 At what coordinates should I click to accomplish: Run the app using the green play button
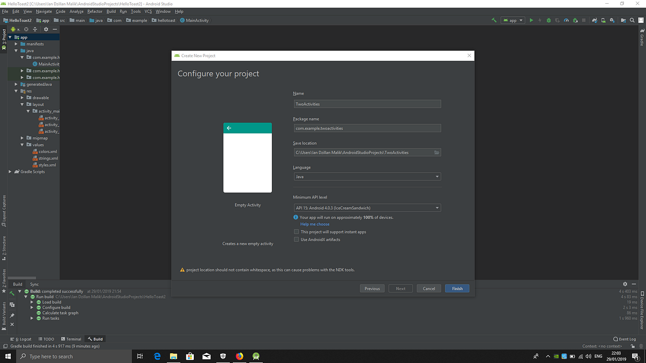pos(531,20)
